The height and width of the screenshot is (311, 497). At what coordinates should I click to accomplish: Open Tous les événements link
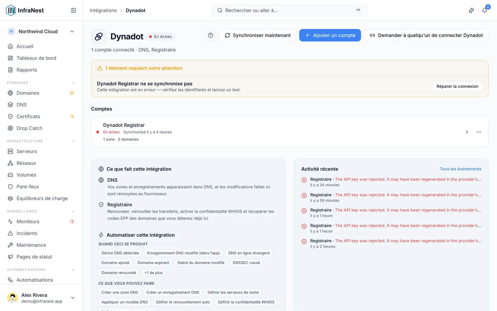coord(460,169)
